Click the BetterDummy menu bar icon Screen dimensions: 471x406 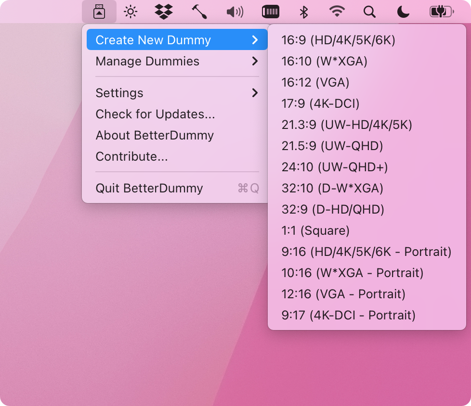(99, 12)
